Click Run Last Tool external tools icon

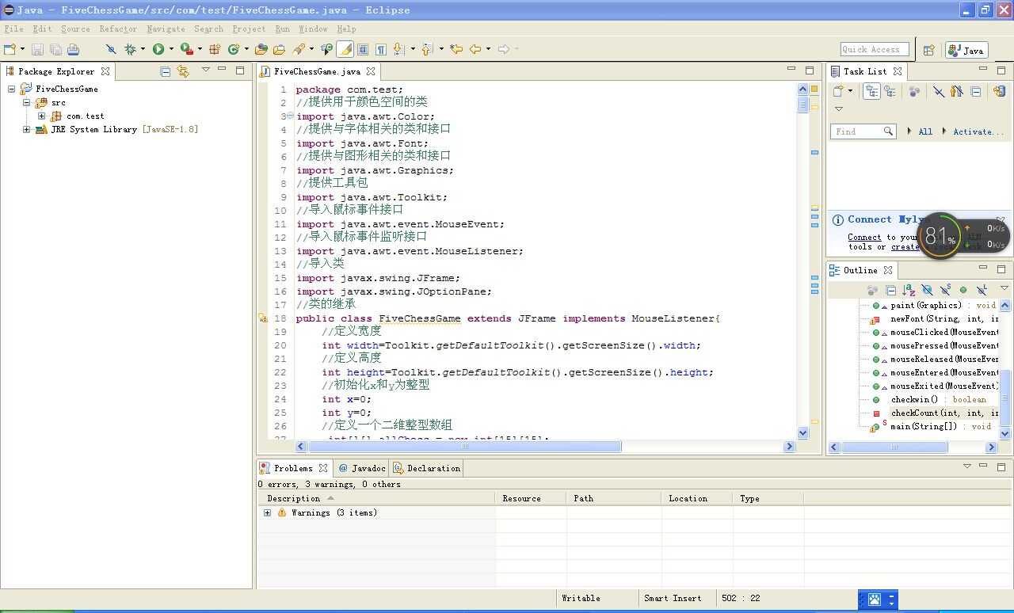point(187,49)
